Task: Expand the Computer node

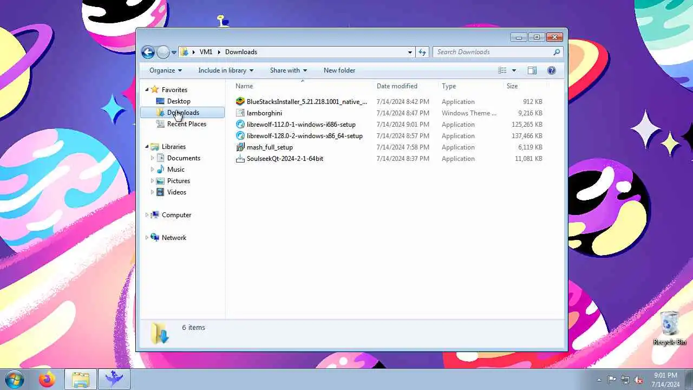Action: click(147, 215)
